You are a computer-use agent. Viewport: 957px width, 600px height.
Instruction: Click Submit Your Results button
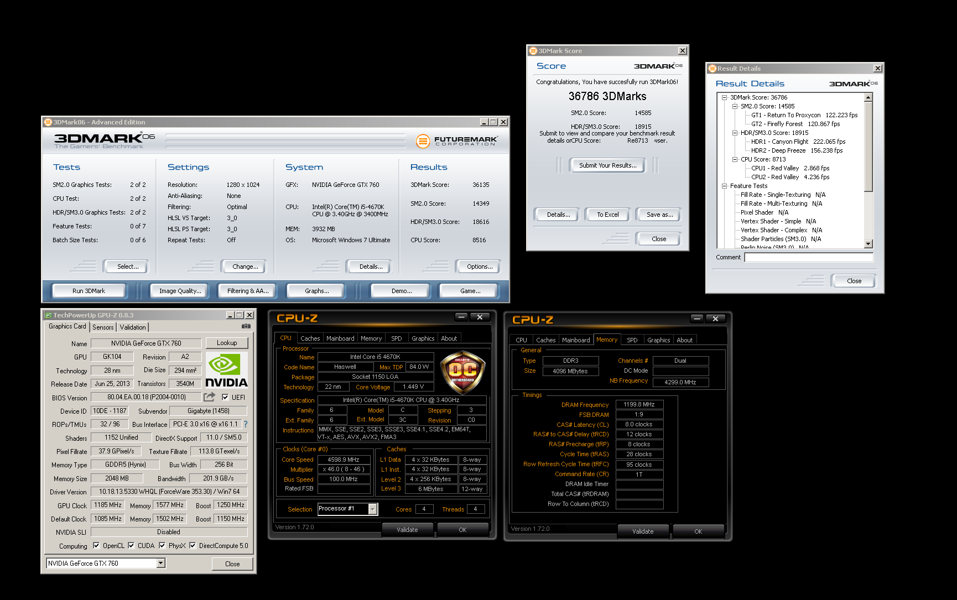607,165
